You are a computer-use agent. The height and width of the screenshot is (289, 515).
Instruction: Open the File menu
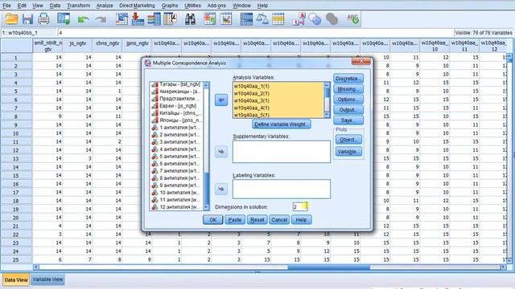tap(6, 6)
